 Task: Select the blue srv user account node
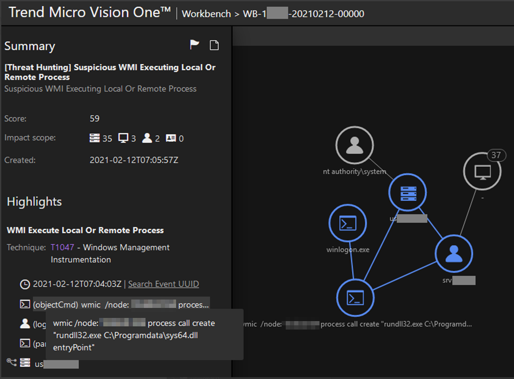tap(453, 253)
